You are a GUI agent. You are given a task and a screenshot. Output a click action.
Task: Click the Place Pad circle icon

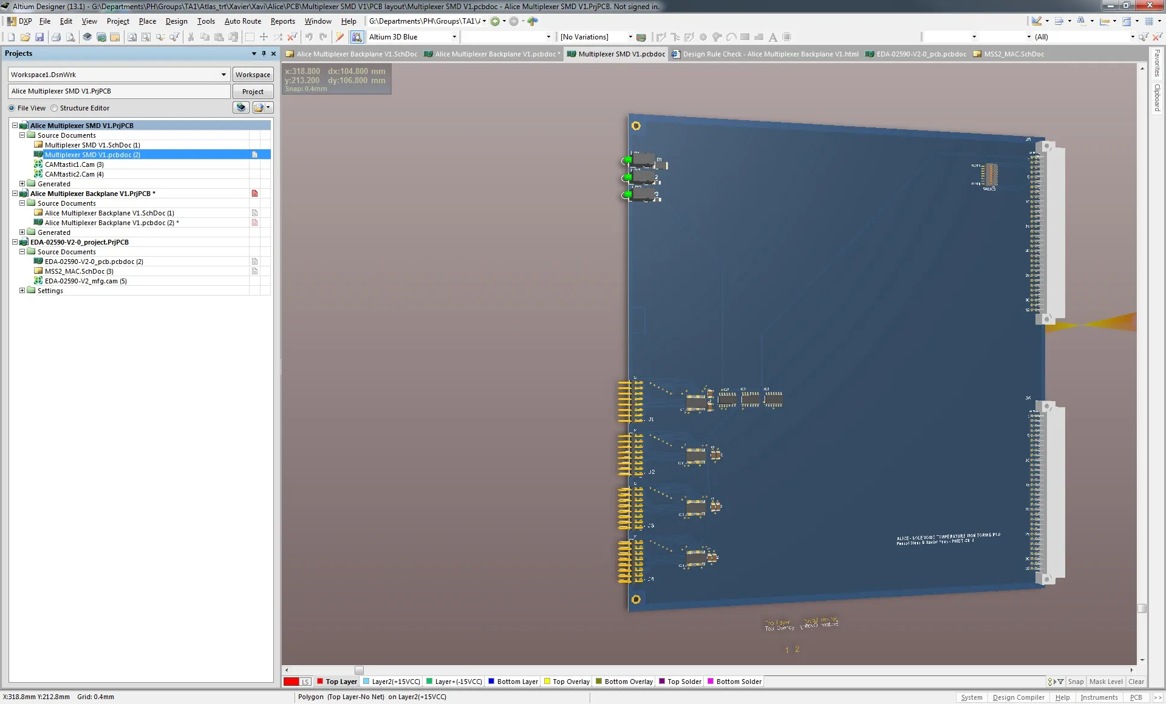[x=703, y=37]
